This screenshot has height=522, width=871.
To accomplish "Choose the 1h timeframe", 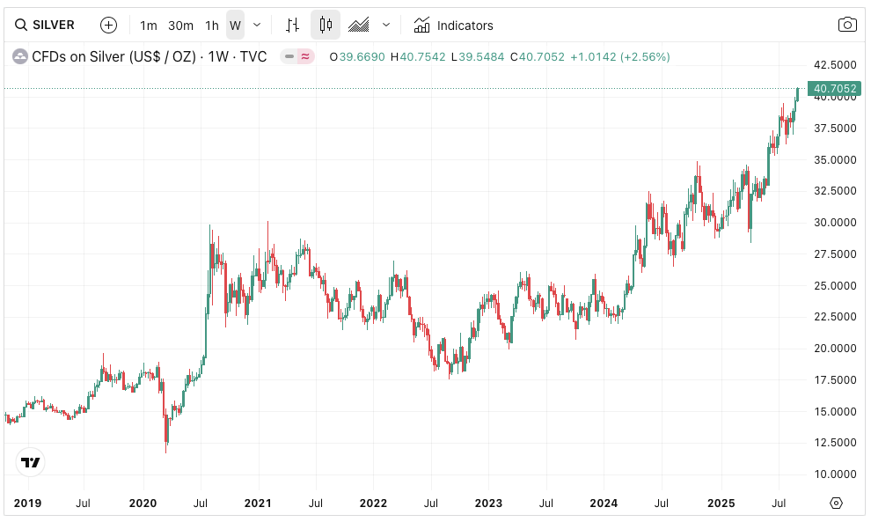I will 212,25.
